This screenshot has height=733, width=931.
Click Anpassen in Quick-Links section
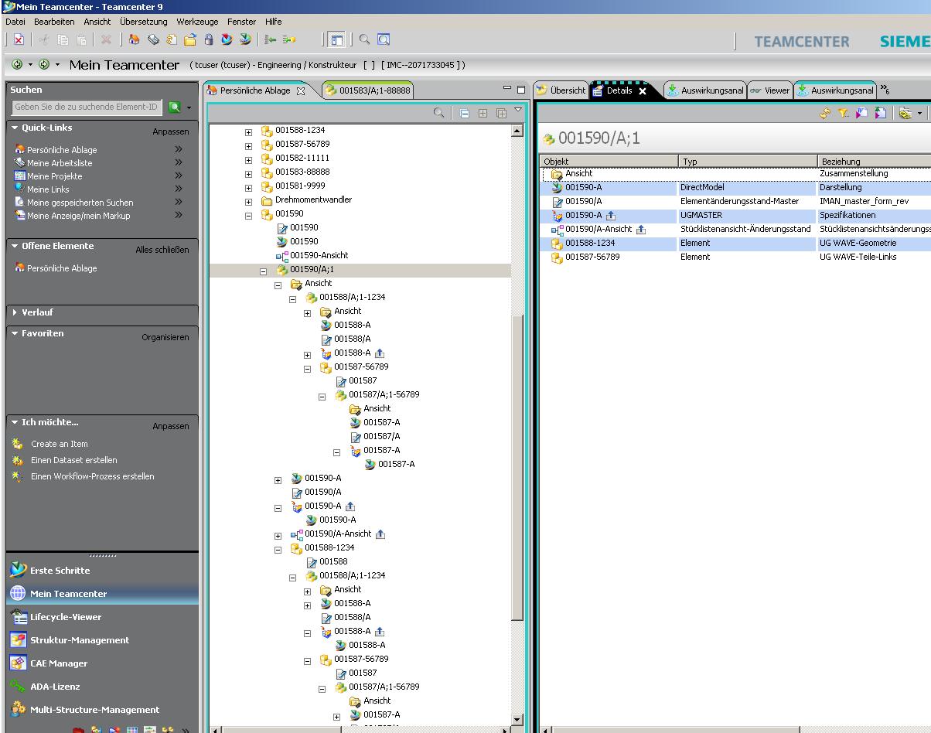[171, 131]
